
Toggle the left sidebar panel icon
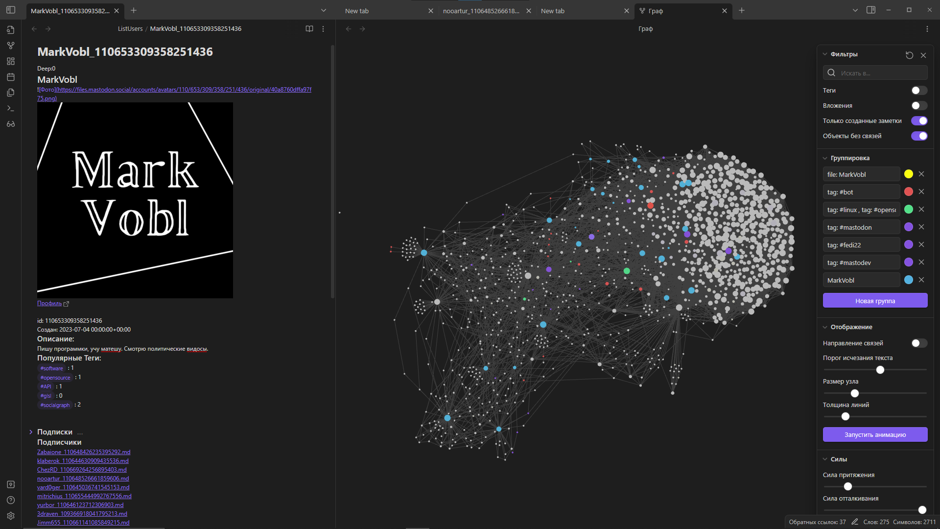pos(11,10)
